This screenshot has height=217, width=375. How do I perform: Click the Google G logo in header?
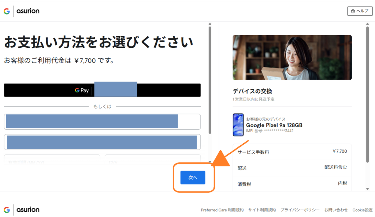pyautogui.click(x=7, y=11)
